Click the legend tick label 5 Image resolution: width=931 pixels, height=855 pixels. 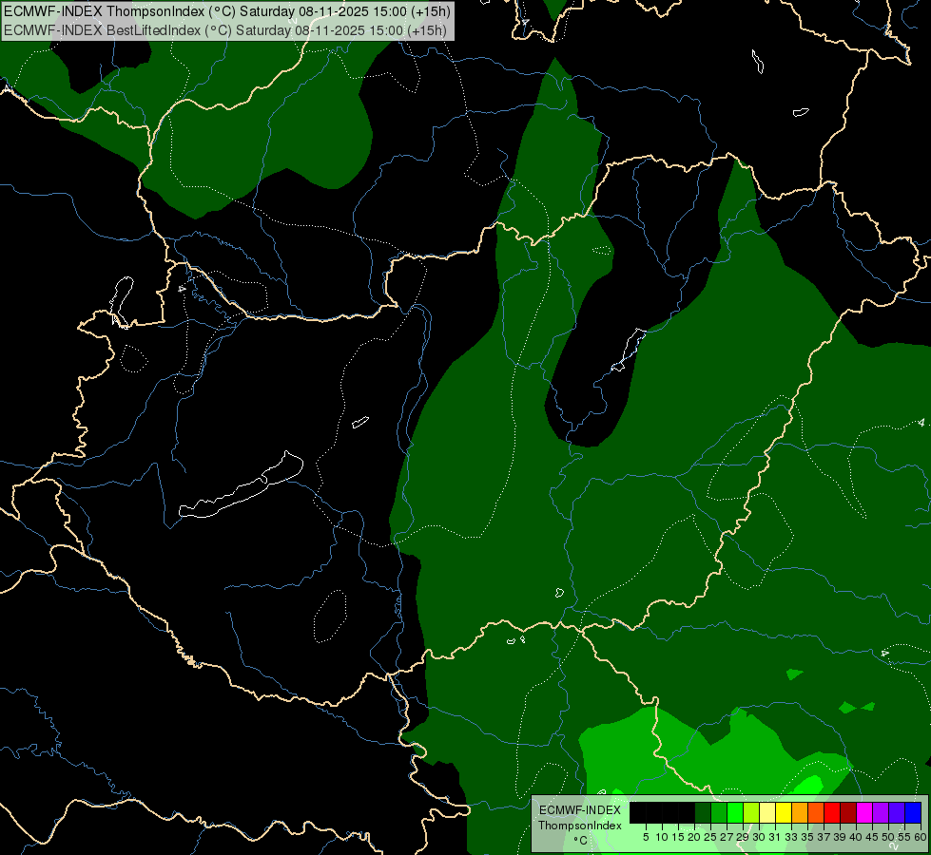click(x=646, y=837)
